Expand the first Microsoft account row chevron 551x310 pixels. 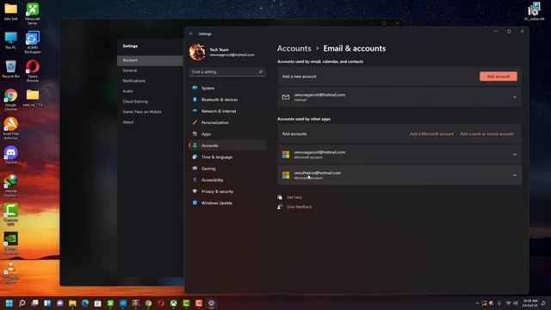click(515, 155)
